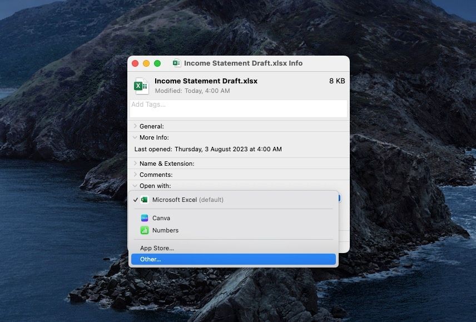Click the small Excel icon in title bar

177,63
